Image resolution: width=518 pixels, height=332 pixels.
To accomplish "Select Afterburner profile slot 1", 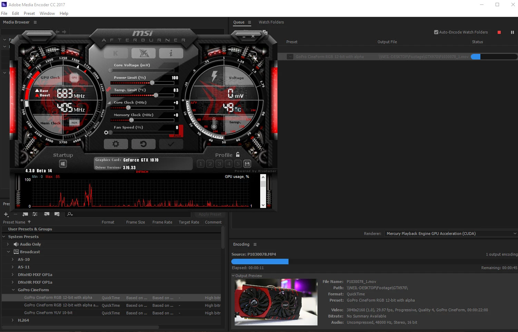I will (x=201, y=164).
